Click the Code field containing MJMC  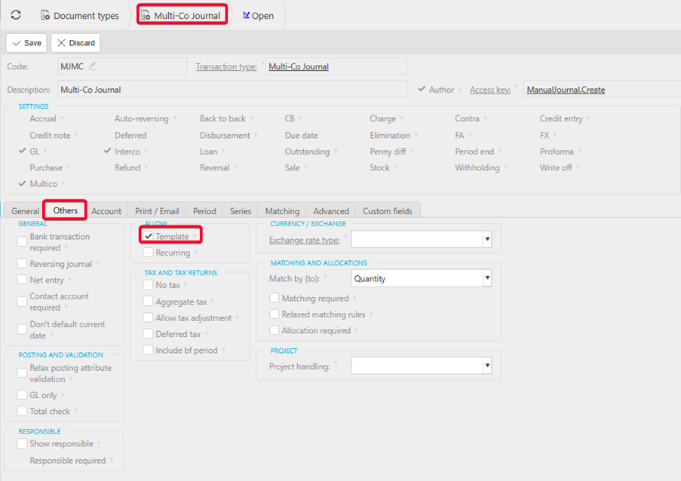click(122, 66)
